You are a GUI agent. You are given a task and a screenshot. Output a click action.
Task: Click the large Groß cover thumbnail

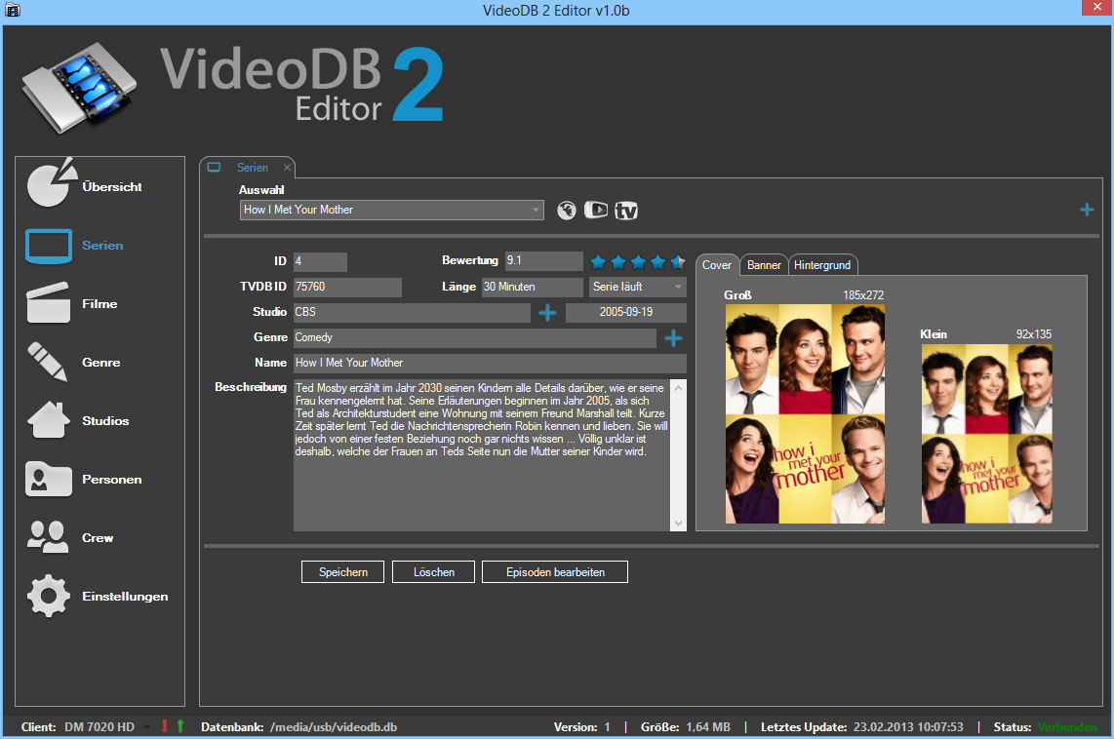coord(805,414)
